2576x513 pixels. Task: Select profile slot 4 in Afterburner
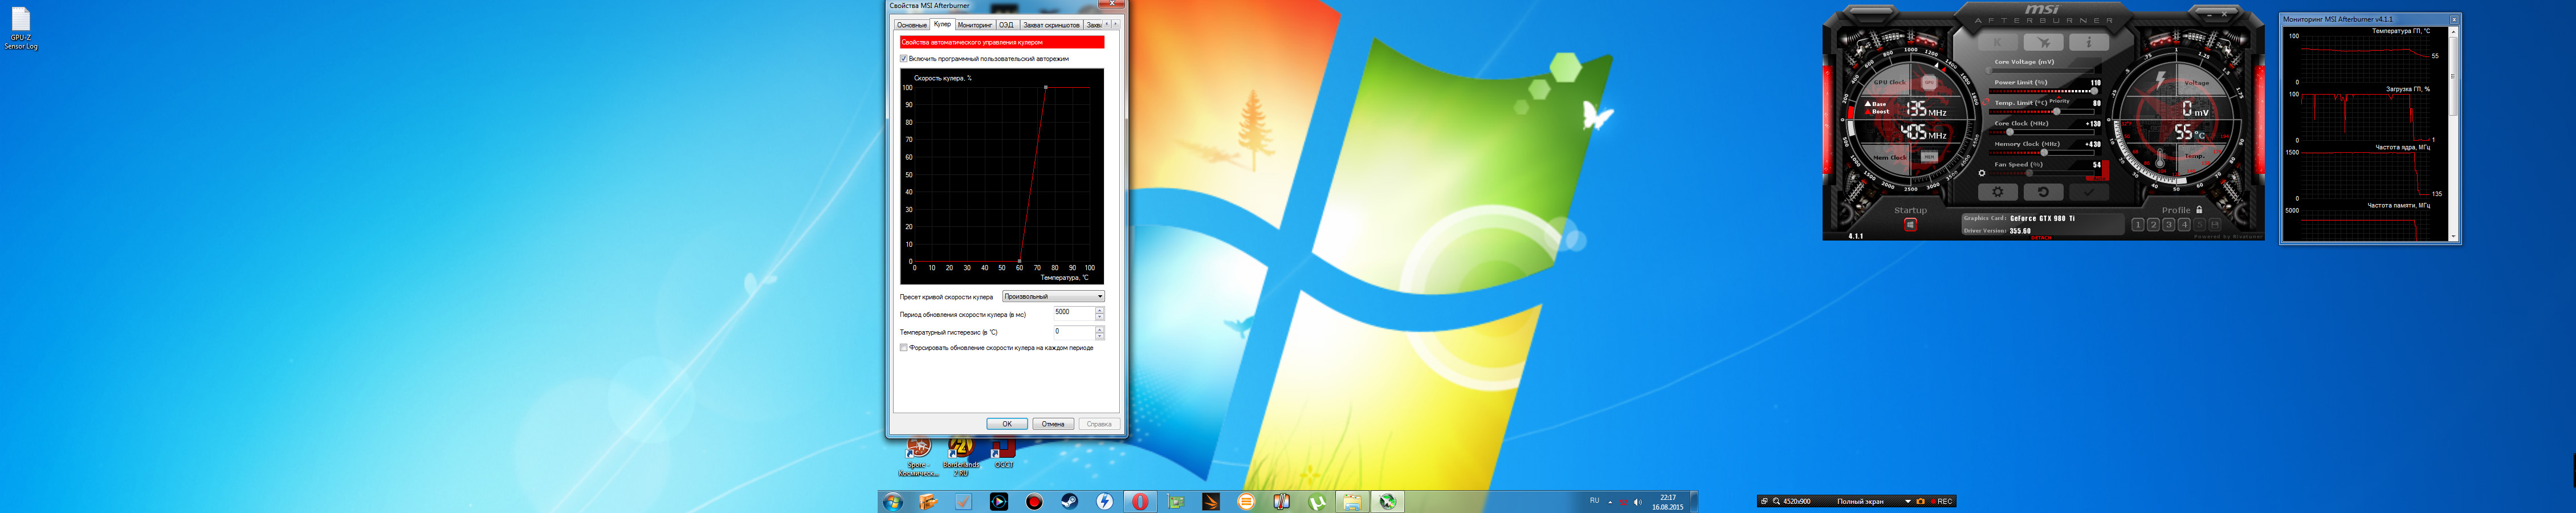[2184, 225]
